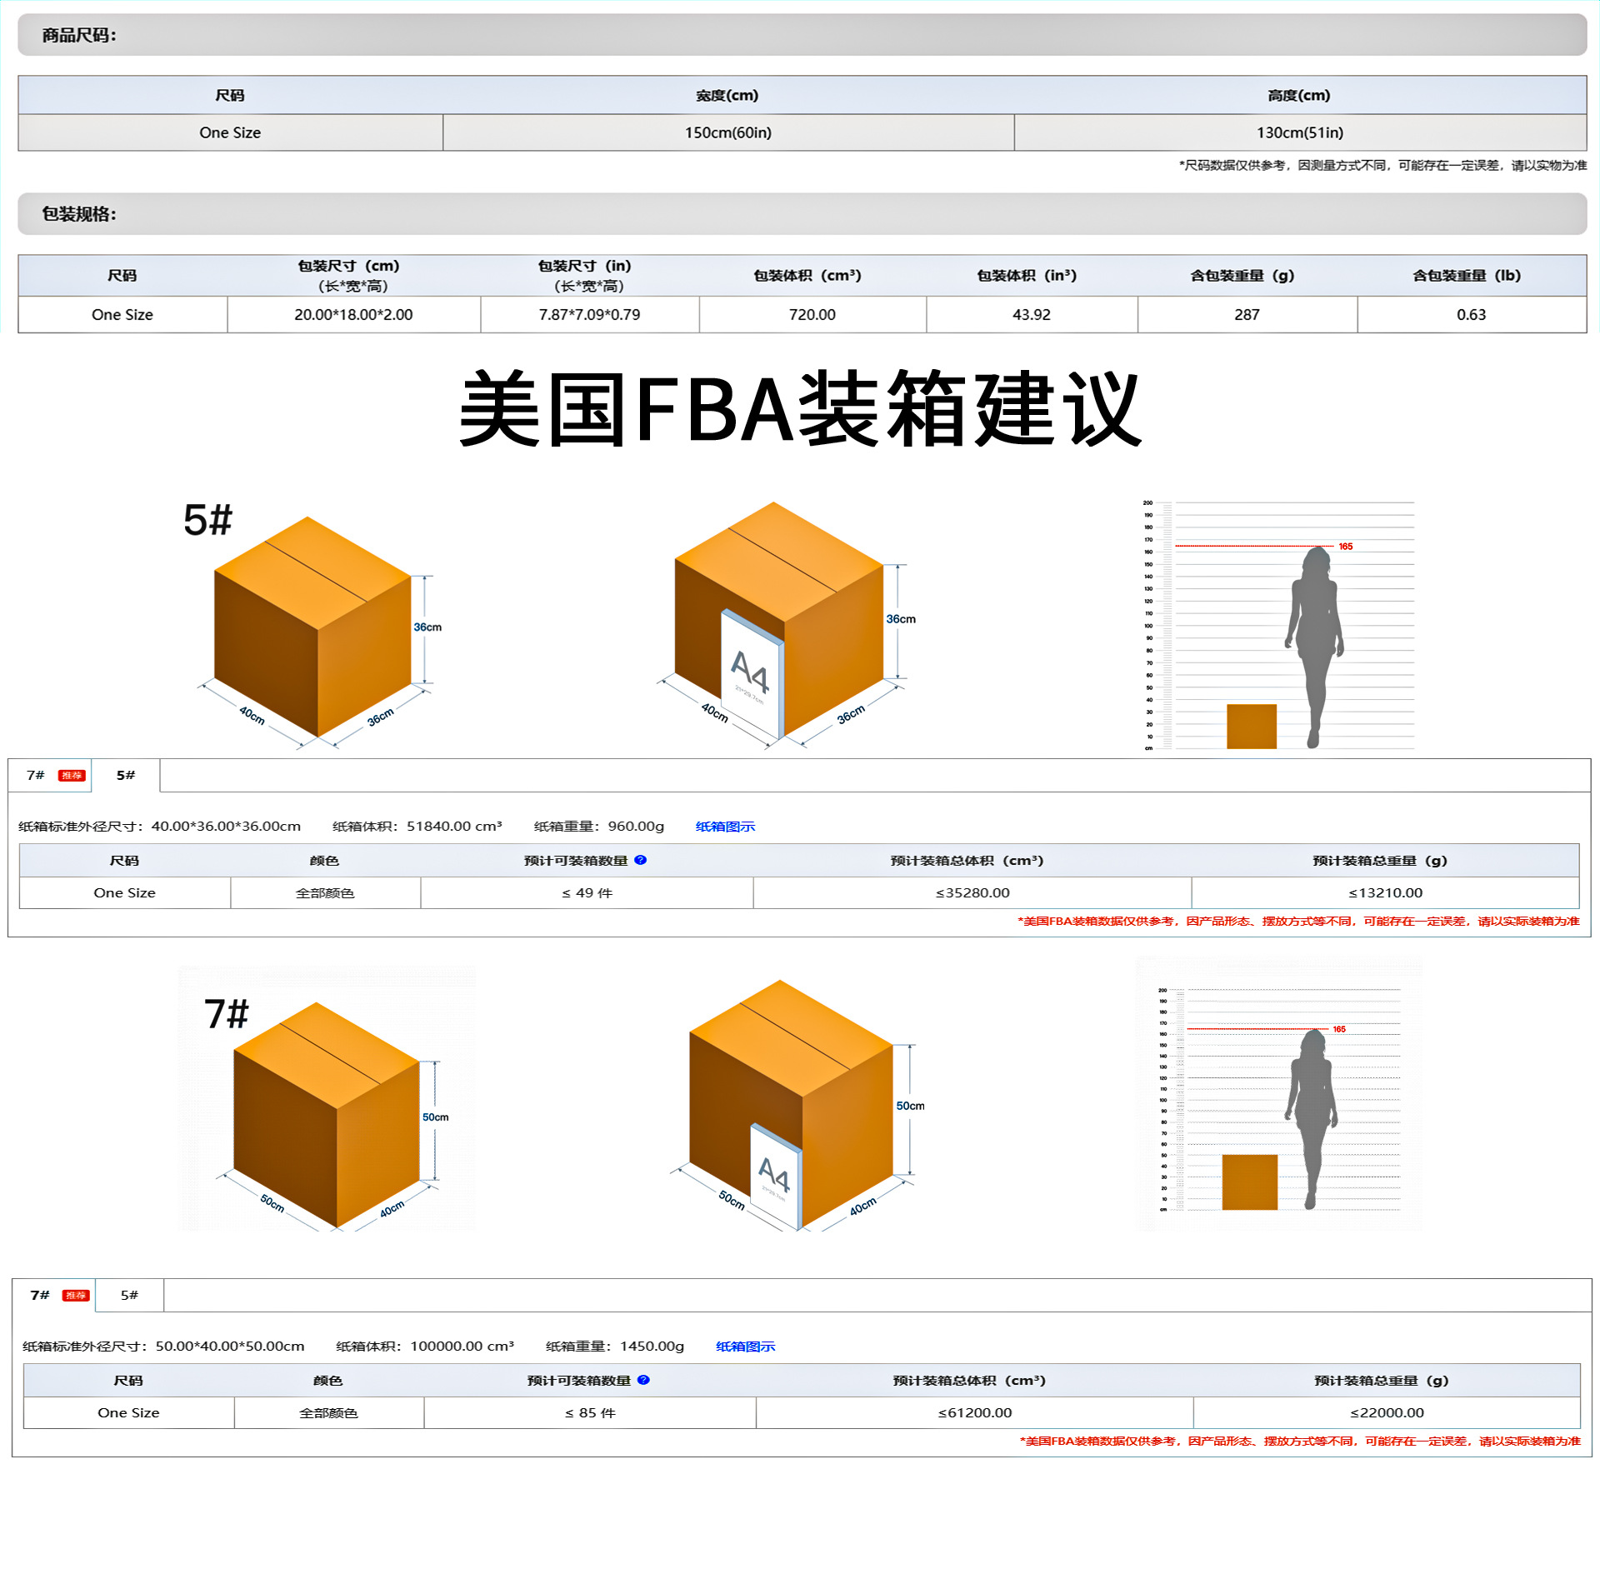1600x1569 pixels.
Task: Switch to 5# tab in upper panel
Action: click(x=126, y=776)
